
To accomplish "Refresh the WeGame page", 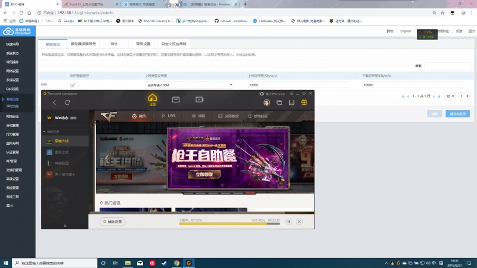I will 67,102.
